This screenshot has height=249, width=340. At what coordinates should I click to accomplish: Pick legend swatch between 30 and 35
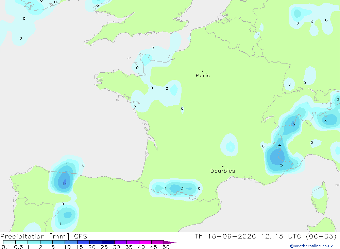[x=121, y=242]
